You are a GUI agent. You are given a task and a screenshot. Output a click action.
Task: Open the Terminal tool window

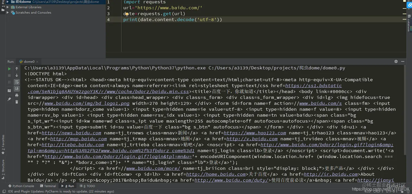click(48, 186)
